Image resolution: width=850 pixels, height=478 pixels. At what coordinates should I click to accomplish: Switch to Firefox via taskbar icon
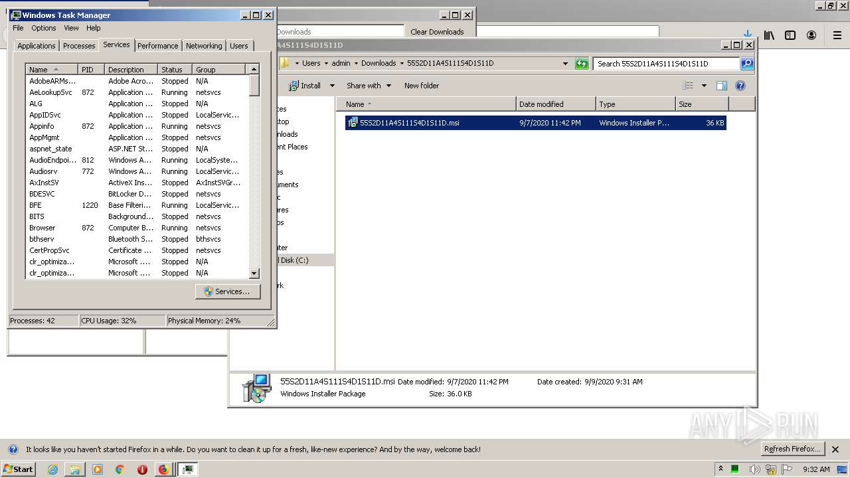[x=163, y=469]
